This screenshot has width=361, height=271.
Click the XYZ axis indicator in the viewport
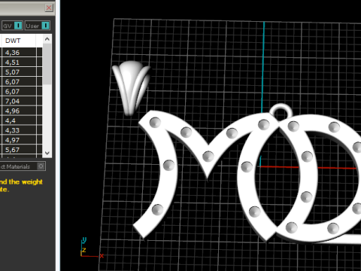click(x=91, y=248)
